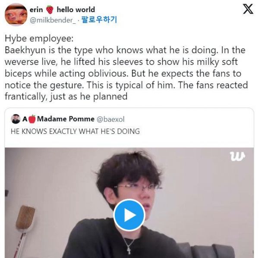Open the quoted tweet text 'HE KNOWS EXACTLY'
The height and width of the screenshot is (258, 259).
(x=75, y=131)
